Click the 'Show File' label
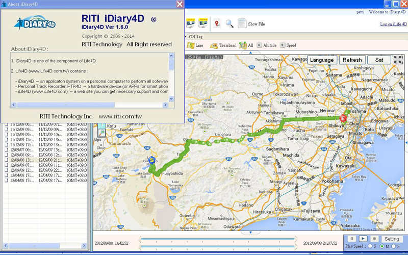The height and width of the screenshot is (255, 408). click(x=257, y=24)
